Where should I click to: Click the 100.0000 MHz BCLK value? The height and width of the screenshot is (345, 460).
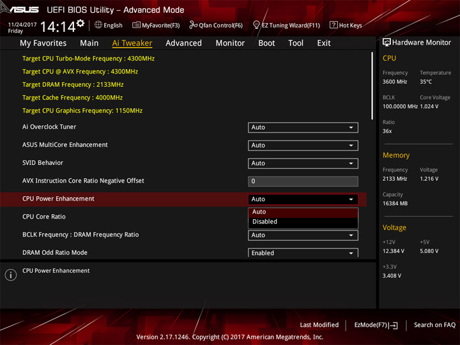tap(400, 107)
